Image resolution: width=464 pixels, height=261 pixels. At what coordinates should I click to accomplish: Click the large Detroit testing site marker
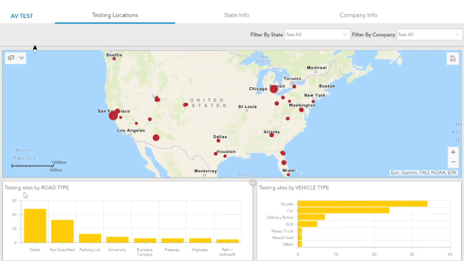tap(274, 89)
